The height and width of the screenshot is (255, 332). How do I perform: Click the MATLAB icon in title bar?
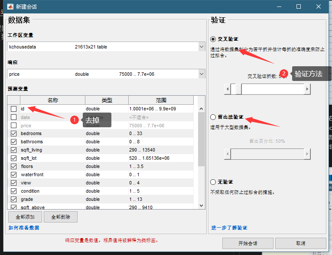coord(10,6)
